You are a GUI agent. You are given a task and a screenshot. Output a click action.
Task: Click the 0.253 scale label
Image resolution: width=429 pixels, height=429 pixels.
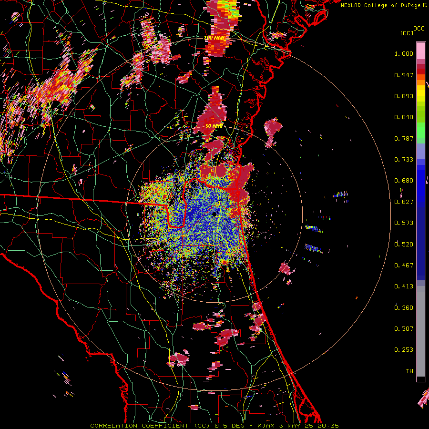click(404, 350)
